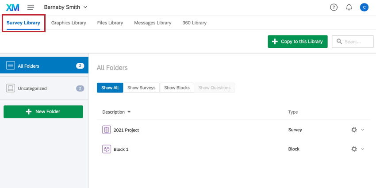Click the 2021 Project survey icon
The width and height of the screenshot is (376, 188).
point(107,130)
